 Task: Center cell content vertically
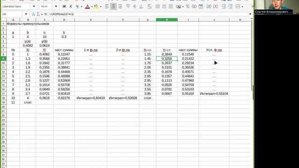[x=135, y=7]
